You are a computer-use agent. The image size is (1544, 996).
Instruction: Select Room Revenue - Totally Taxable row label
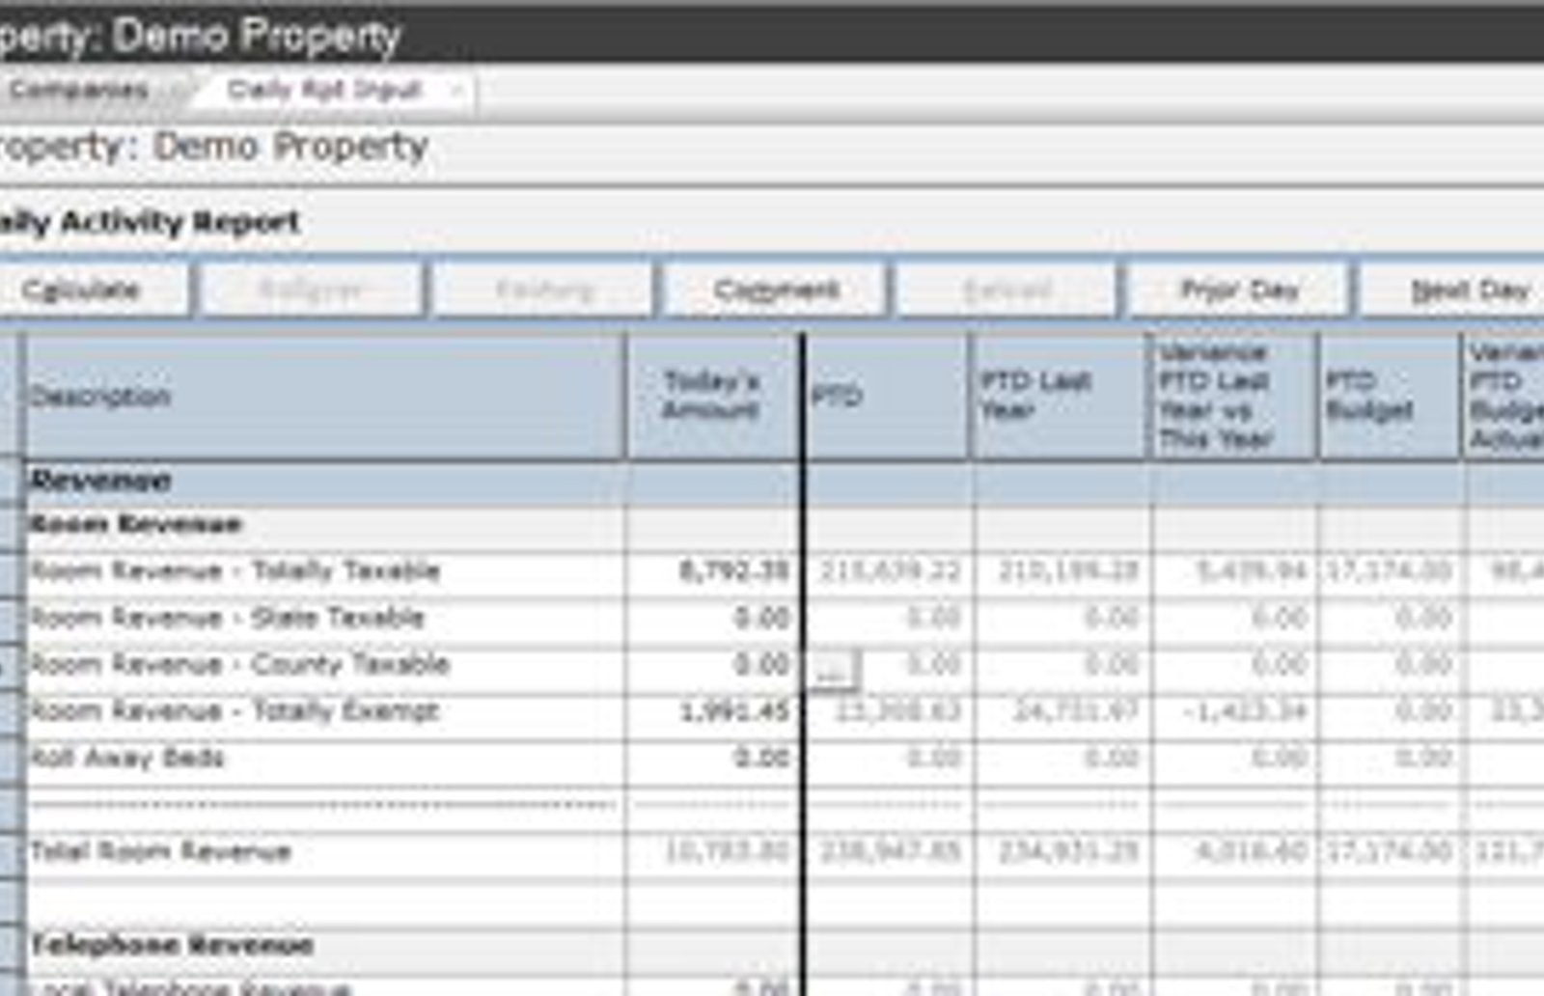234,571
